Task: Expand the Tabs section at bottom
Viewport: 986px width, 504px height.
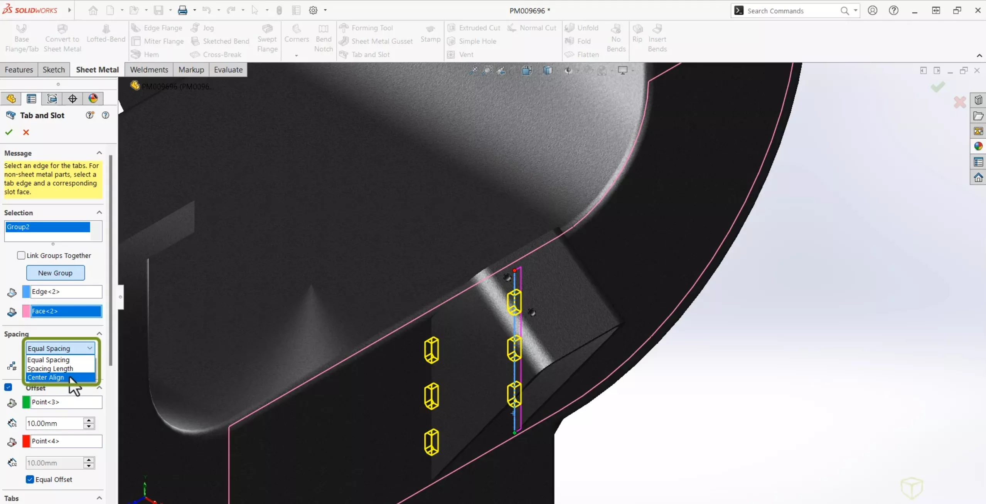Action: click(99, 498)
